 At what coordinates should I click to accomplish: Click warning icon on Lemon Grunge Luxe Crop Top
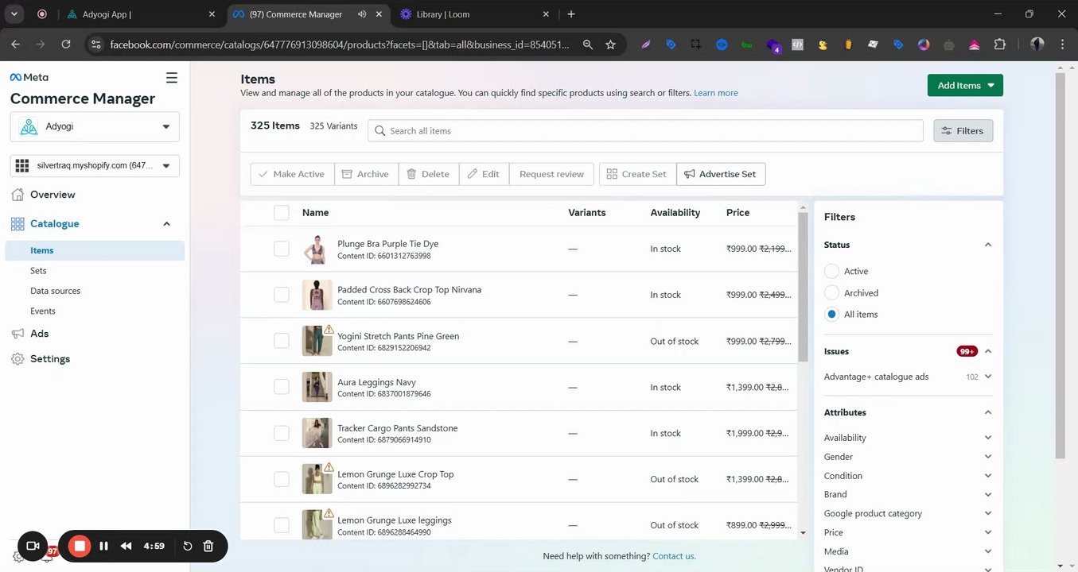[x=329, y=467]
